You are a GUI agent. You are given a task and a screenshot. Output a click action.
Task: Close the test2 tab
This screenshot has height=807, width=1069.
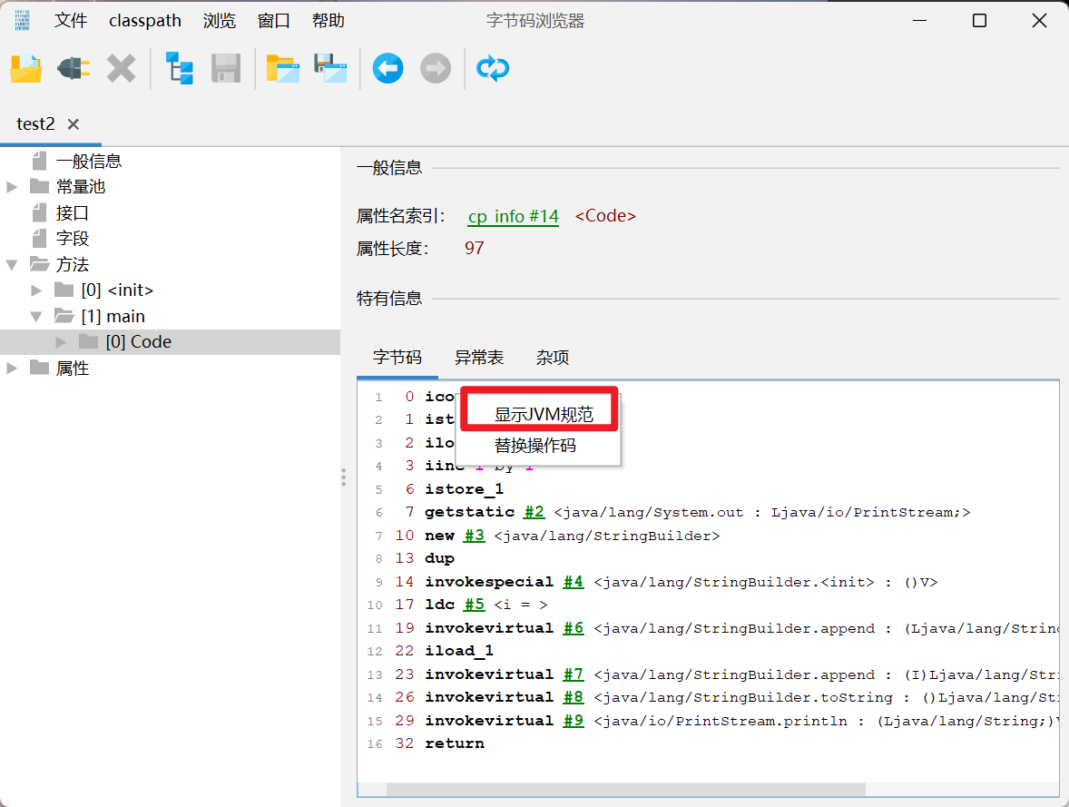(74, 124)
